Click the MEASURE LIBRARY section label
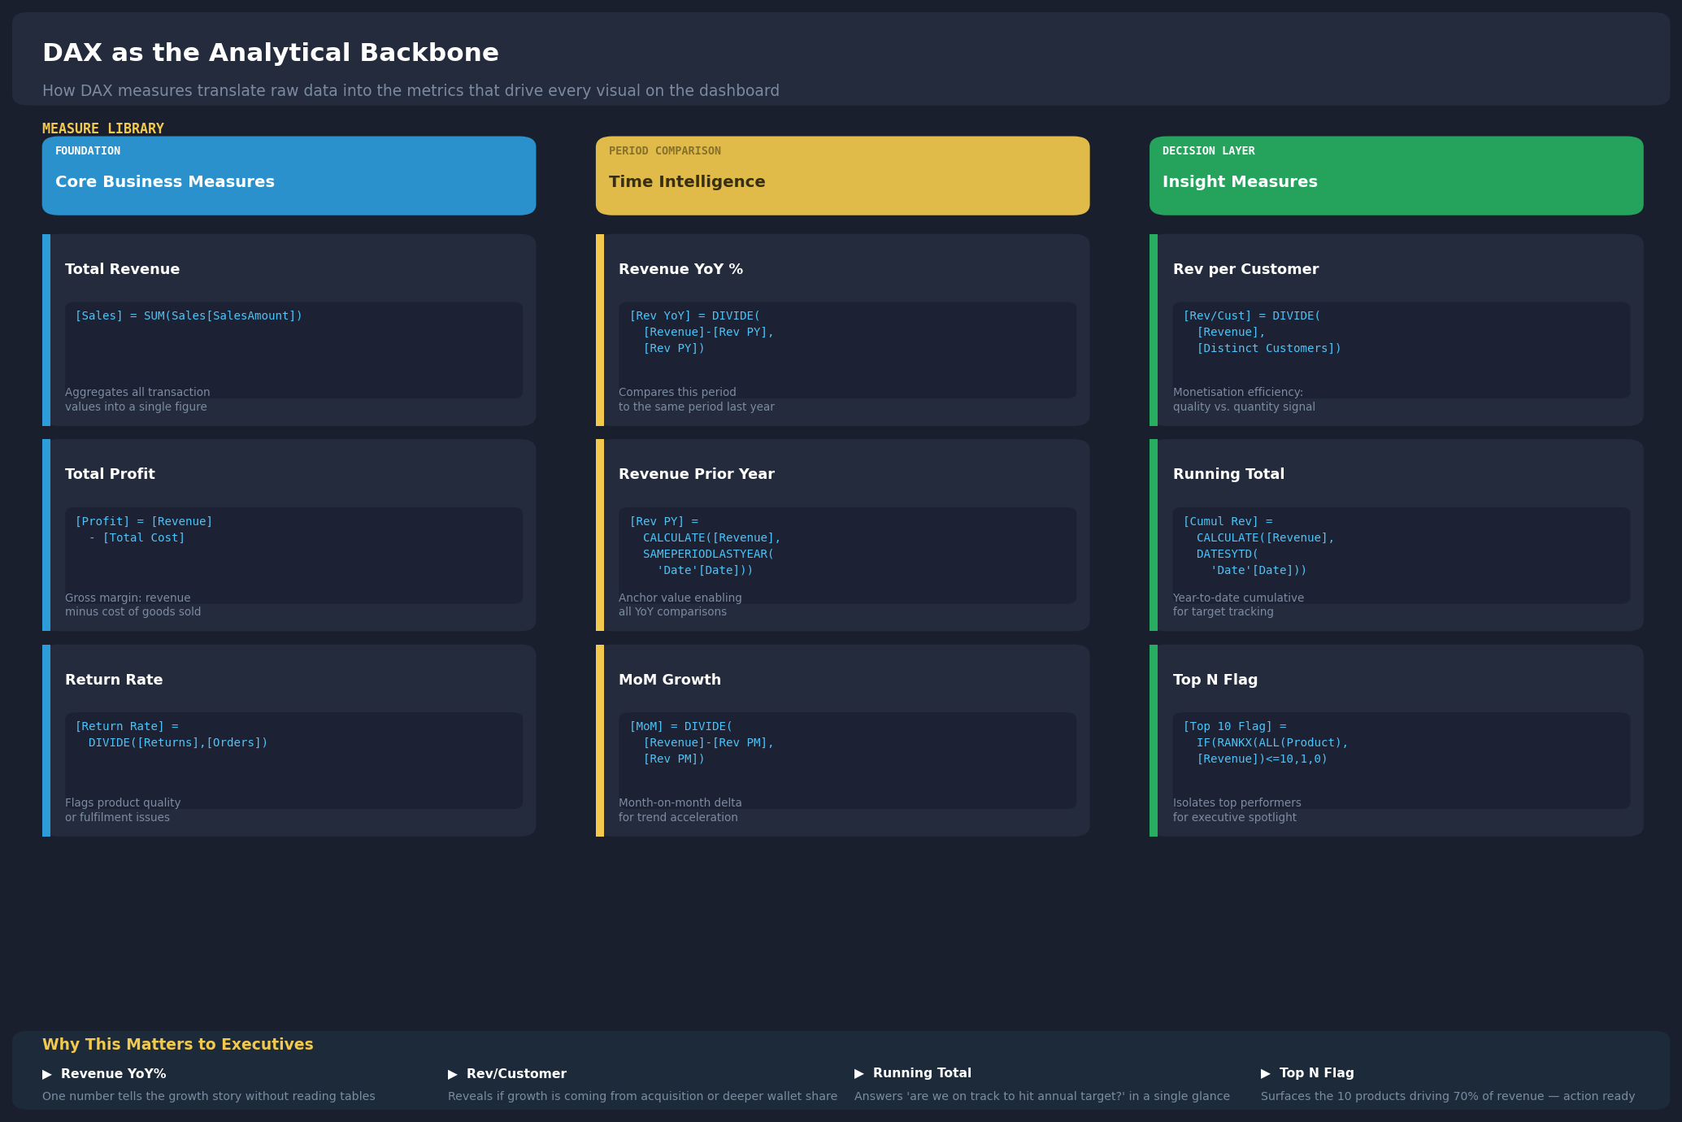This screenshot has height=1122, width=1682. 103,128
